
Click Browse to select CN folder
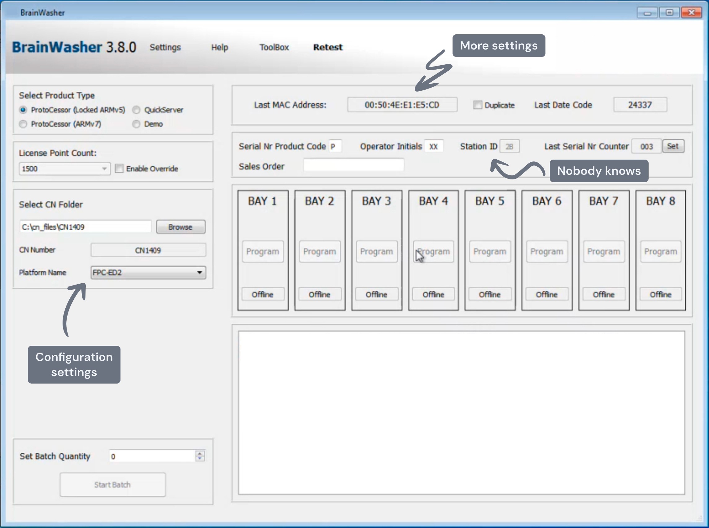180,227
